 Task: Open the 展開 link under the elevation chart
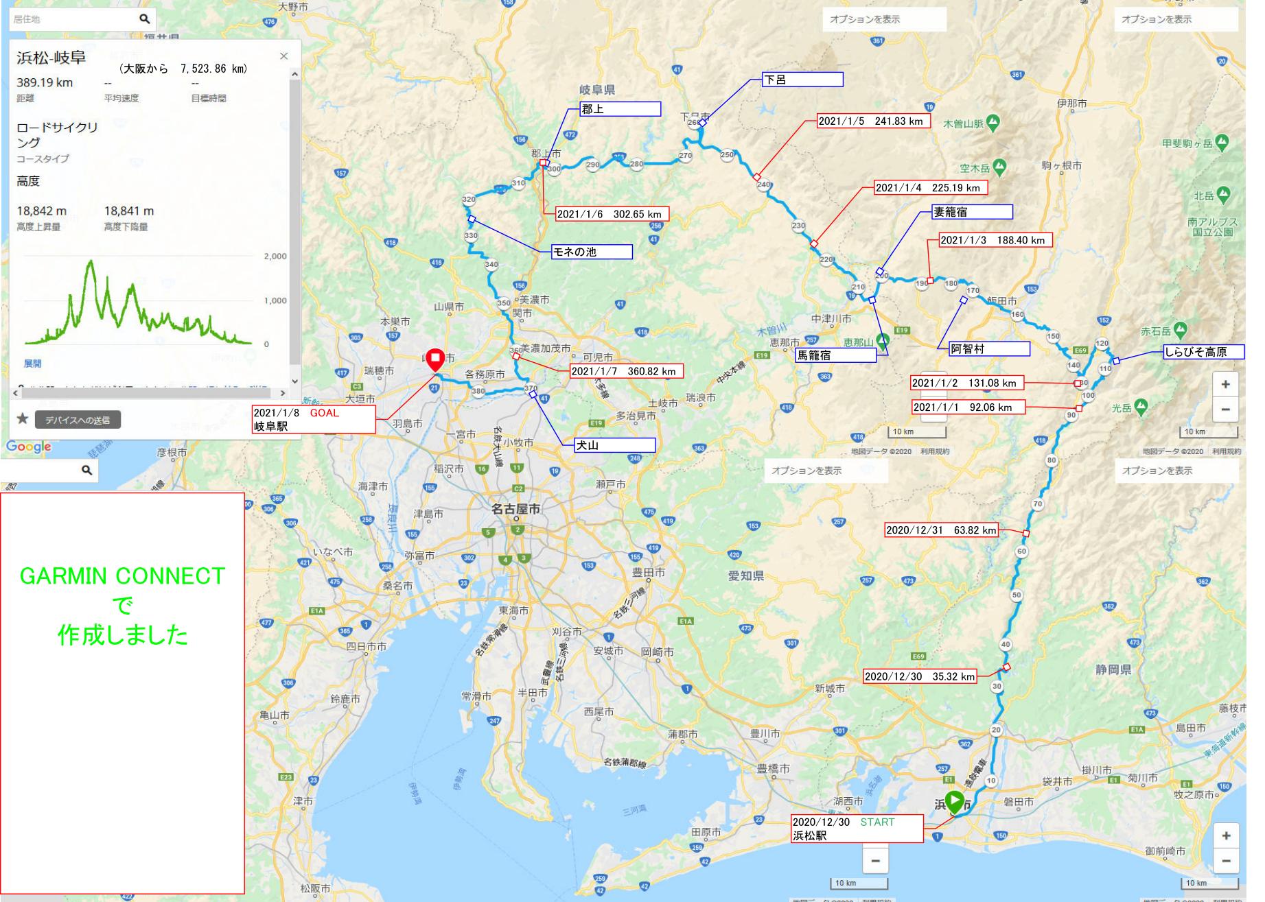tap(32, 364)
